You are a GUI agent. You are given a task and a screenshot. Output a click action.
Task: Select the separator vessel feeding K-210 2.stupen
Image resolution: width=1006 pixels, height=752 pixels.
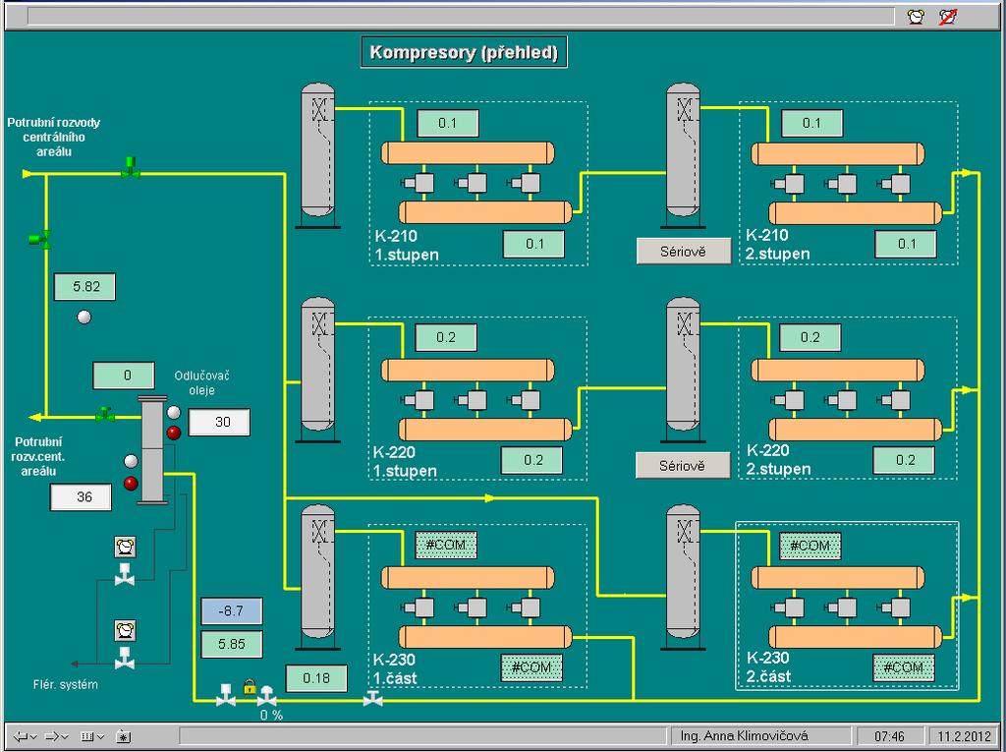[684, 154]
